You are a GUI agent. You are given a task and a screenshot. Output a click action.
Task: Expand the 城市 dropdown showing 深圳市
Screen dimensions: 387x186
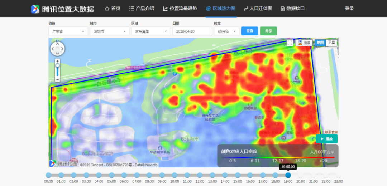tap(110, 31)
